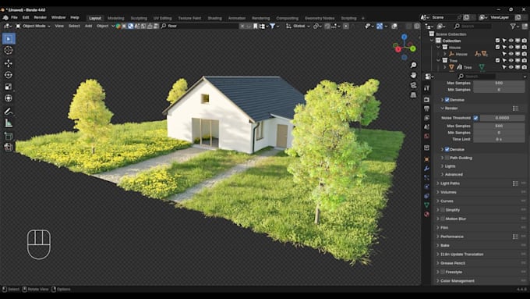
Task: Open the Window menu
Action: tap(58, 18)
